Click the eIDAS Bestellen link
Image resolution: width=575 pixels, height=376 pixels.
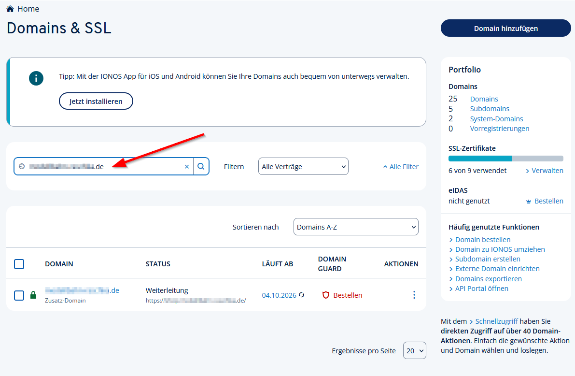548,201
